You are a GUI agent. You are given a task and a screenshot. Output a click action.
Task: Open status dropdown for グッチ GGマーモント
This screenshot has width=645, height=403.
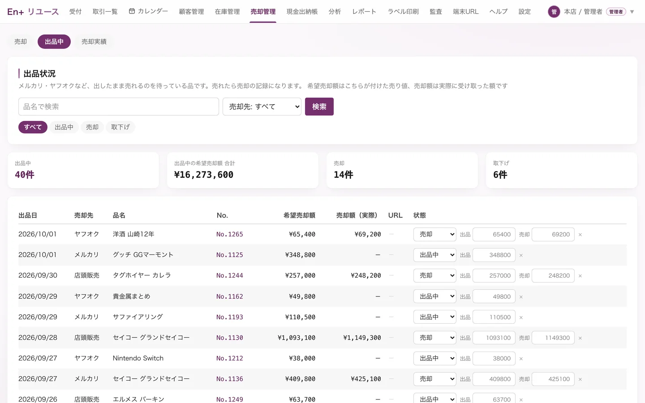point(434,255)
